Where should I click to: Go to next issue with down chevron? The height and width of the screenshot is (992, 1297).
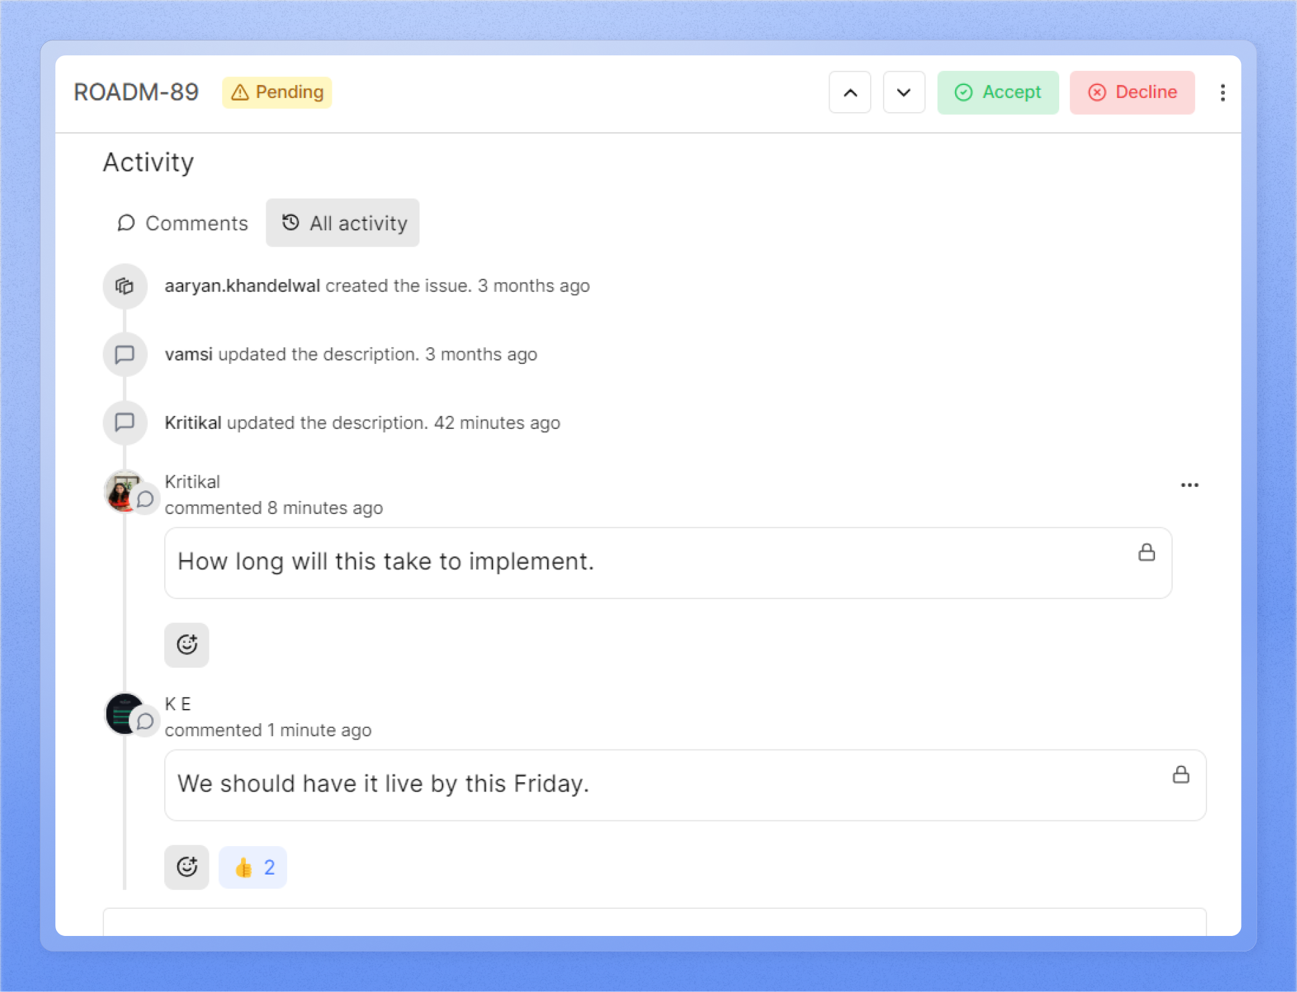coord(903,93)
